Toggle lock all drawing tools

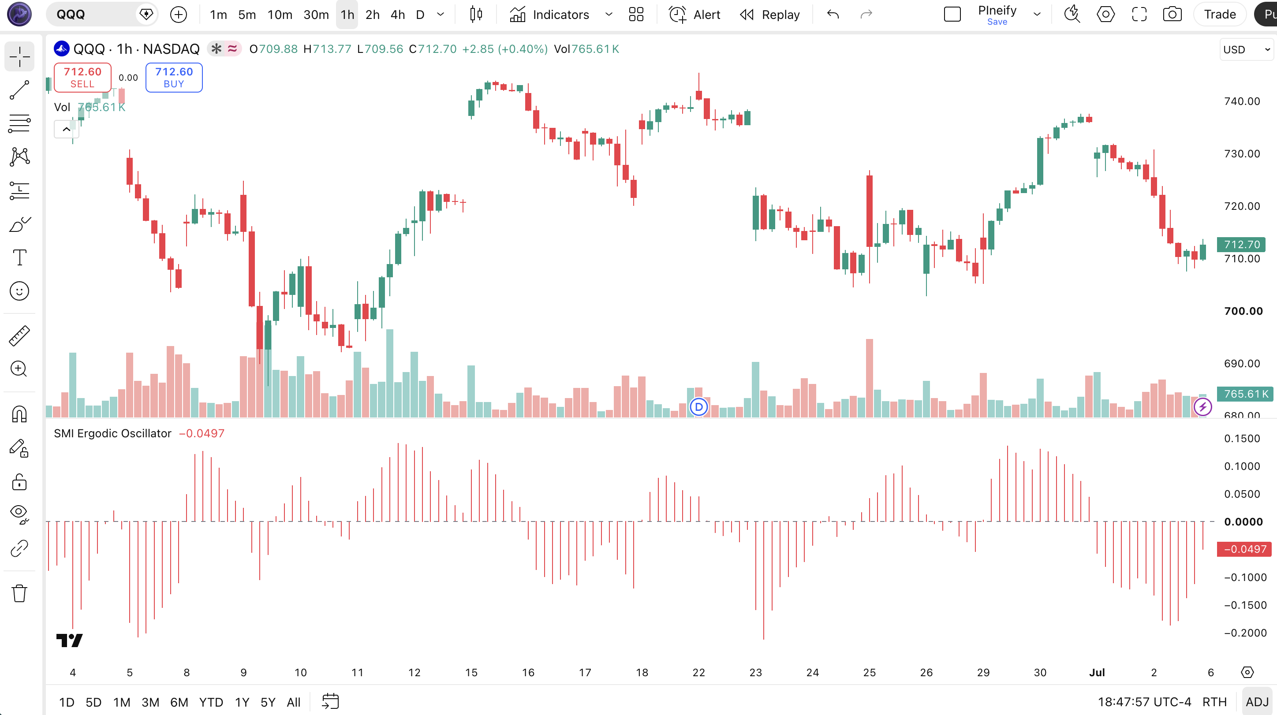[19, 482]
